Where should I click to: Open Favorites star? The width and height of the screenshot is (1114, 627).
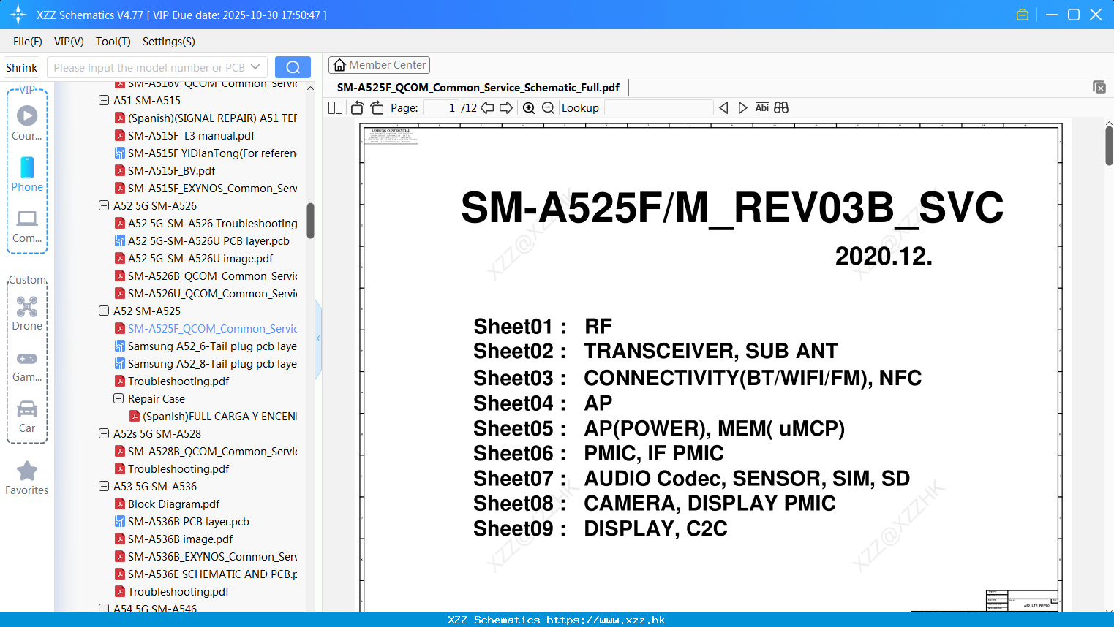(x=27, y=478)
